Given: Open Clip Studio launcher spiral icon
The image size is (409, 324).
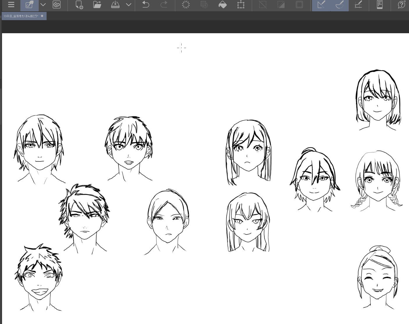Looking at the screenshot, I should [56, 5].
